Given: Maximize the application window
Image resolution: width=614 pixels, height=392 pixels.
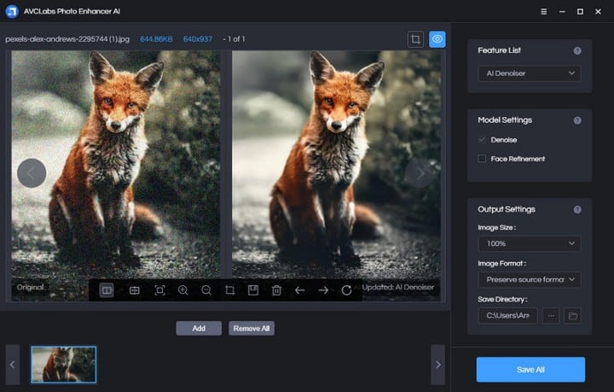Looking at the screenshot, I should (580, 12).
